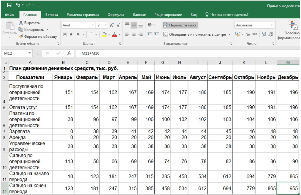This screenshot has height=195, width=301.
Task: Click the 'Что вы хотите сделать?' search field
Action: point(229,15)
